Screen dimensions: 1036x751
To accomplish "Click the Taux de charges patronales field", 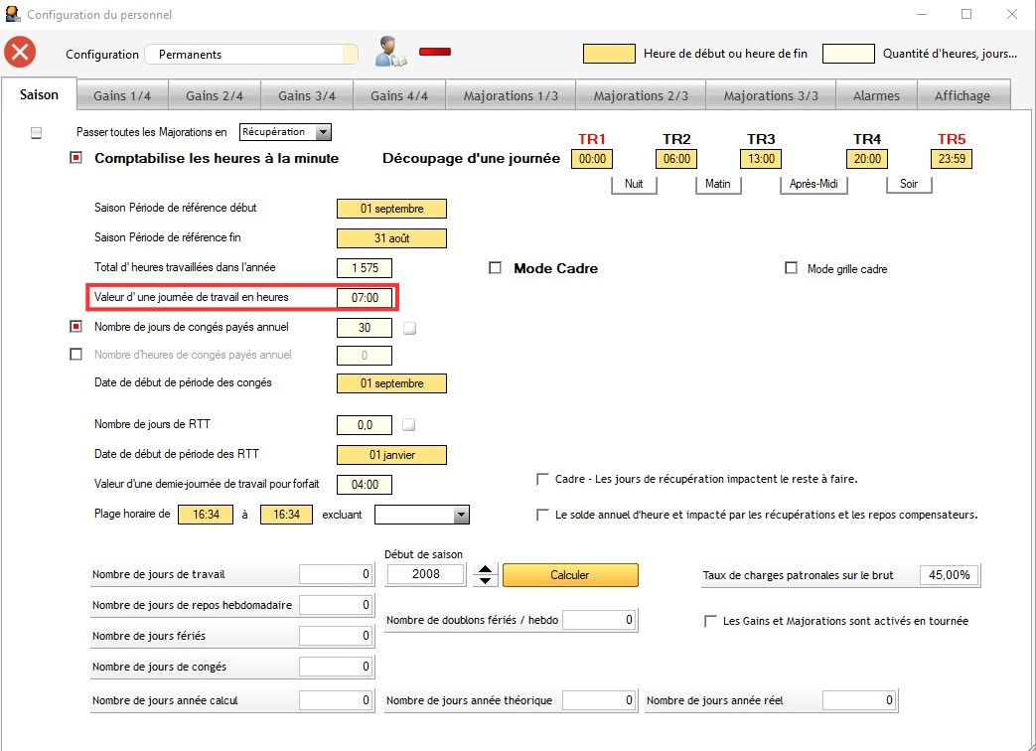I will click(x=949, y=575).
